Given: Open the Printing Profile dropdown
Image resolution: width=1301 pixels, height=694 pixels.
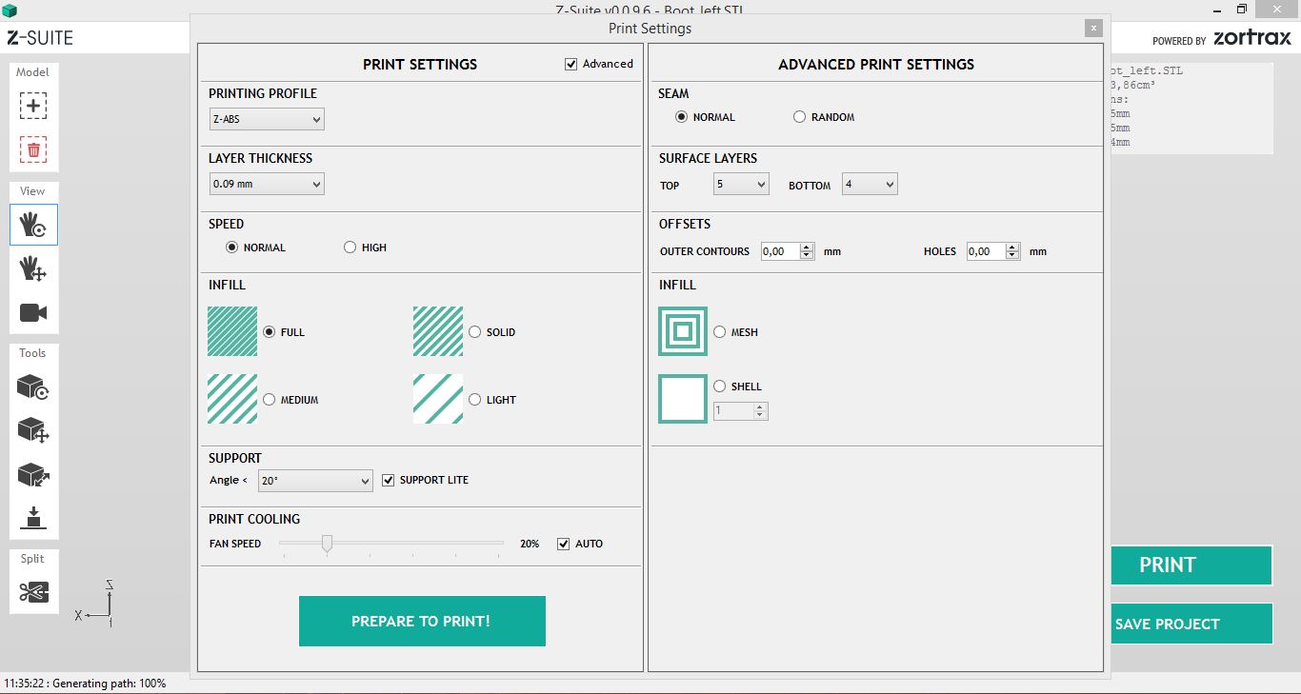Looking at the screenshot, I should coord(267,119).
